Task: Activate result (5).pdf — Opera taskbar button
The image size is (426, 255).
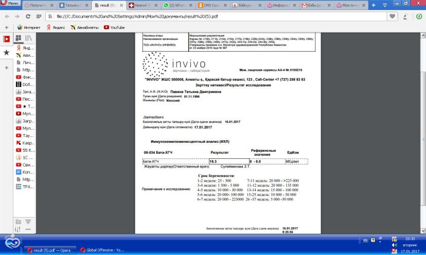Action: pyautogui.click(x=50, y=250)
